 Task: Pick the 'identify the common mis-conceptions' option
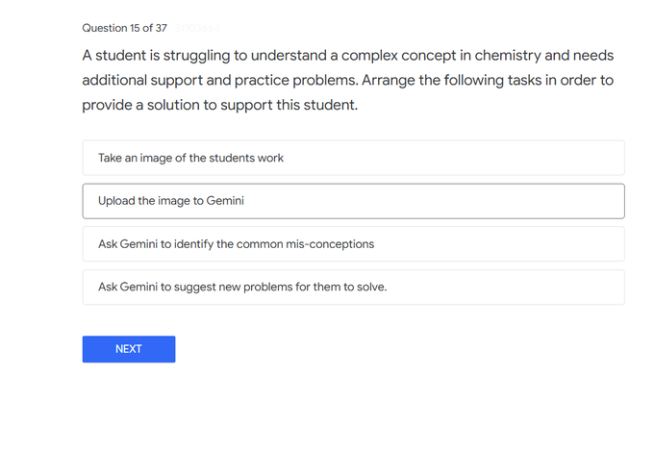pos(353,243)
